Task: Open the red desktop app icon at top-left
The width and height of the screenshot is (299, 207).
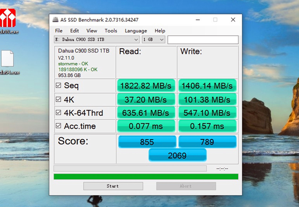Action: (x=8, y=18)
